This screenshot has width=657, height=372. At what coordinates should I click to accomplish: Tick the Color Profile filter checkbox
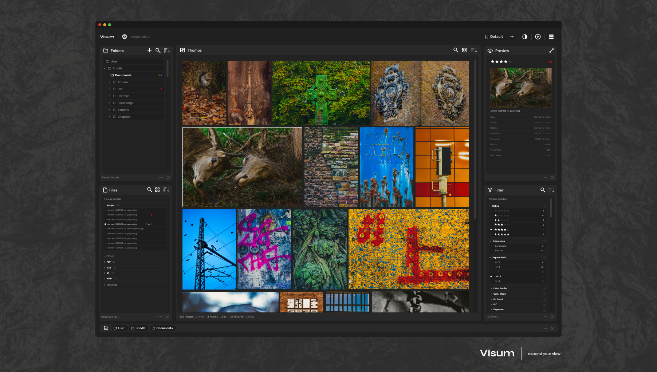point(544,288)
